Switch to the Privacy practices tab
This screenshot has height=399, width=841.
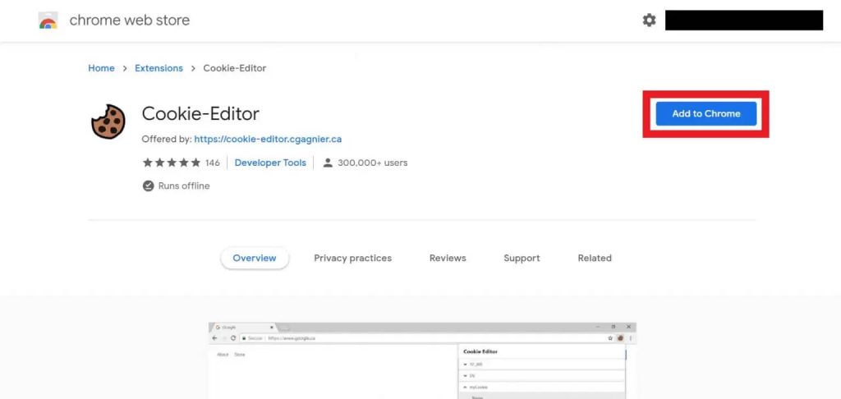pos(353,258)
